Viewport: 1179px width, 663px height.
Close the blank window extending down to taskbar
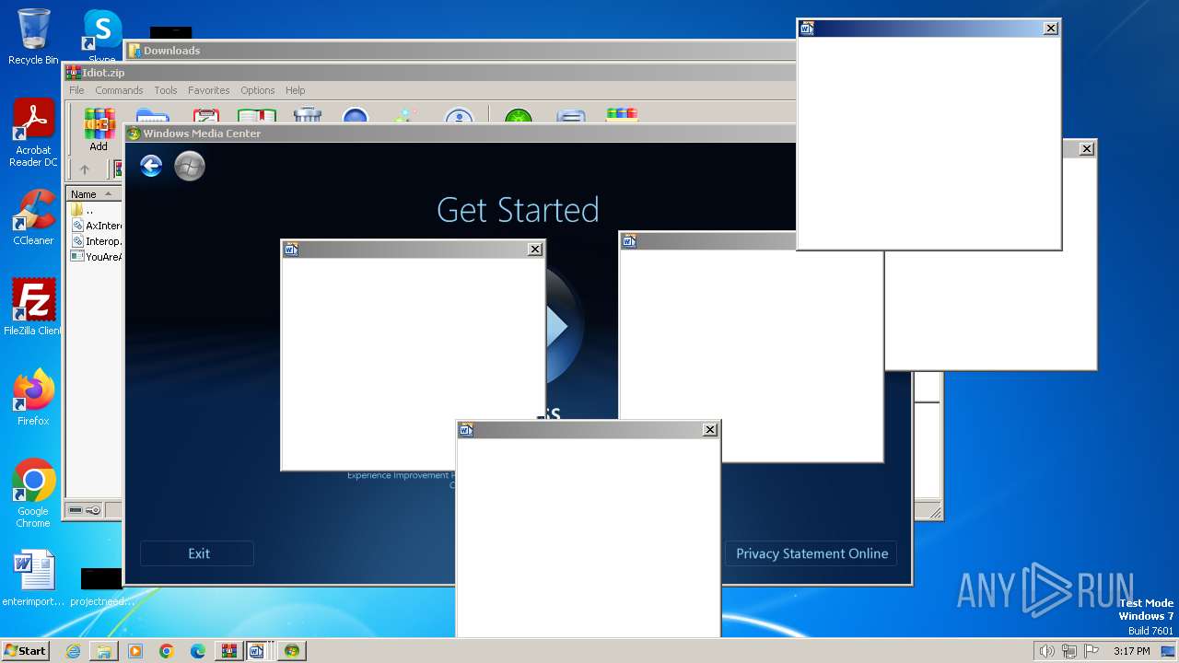[x=709, y=430]
